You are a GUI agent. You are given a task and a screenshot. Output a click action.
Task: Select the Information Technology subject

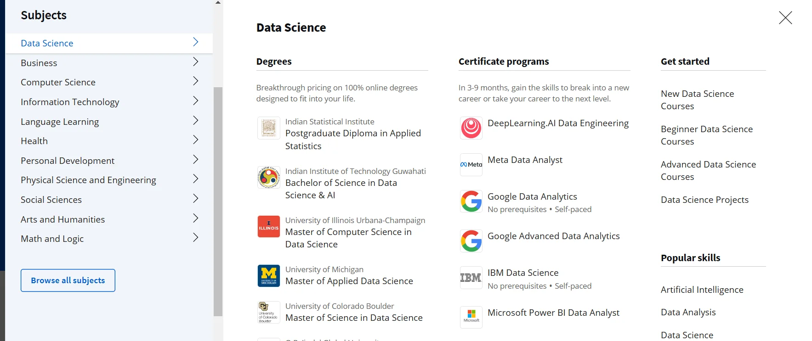tap(70, 102)
